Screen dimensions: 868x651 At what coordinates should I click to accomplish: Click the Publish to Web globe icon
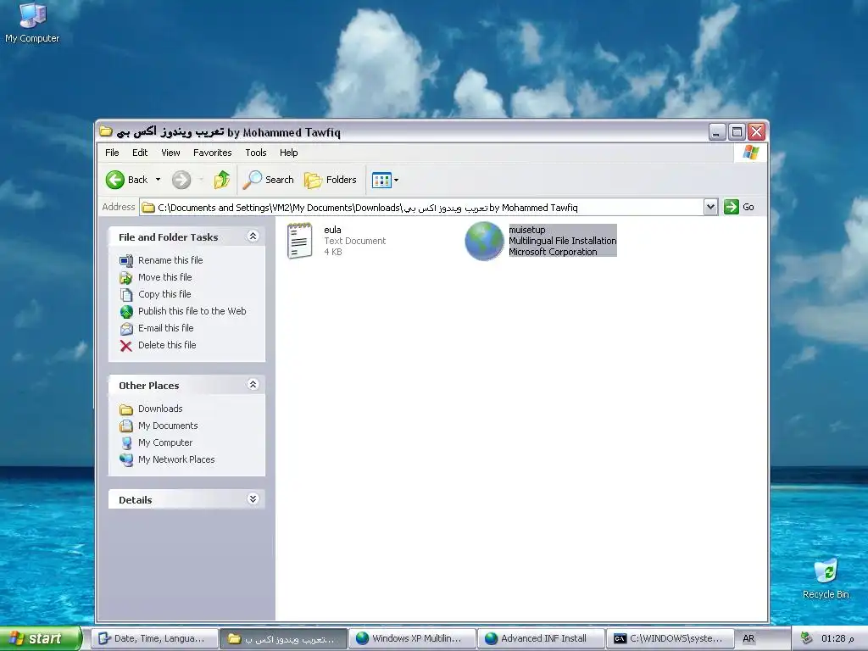126,312
